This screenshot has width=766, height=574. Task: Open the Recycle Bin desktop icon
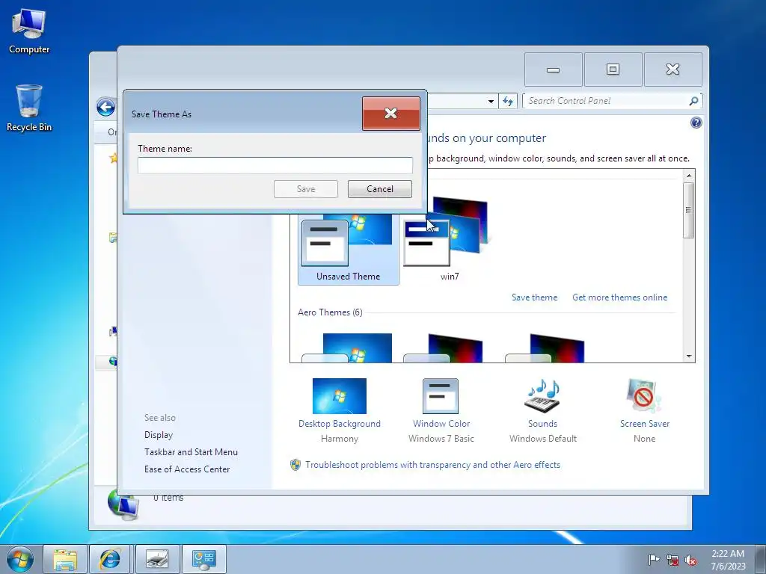pyautogui.click(x=29, y=108)
